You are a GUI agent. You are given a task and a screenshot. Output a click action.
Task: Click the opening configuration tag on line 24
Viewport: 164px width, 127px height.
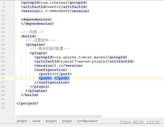[x=51, y=70]
